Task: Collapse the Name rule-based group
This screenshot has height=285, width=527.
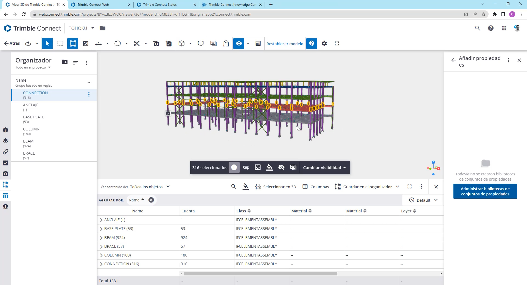Action: click(x=89, y=82)
